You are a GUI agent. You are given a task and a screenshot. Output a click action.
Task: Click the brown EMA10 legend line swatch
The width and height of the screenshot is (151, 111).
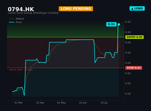click(x=11, y=19)
